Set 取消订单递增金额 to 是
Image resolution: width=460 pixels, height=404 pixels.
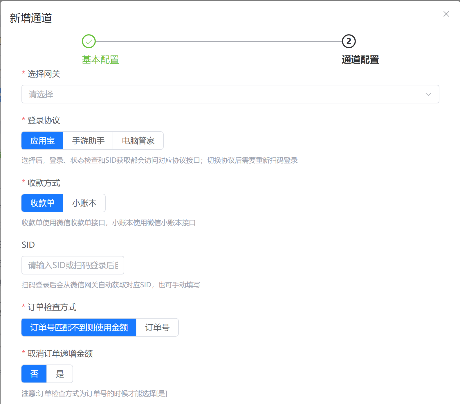60,374
